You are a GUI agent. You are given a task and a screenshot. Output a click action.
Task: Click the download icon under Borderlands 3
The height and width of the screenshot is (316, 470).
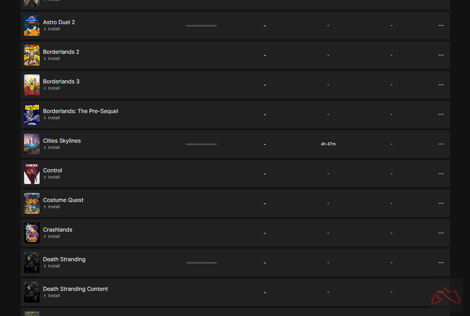45,88
